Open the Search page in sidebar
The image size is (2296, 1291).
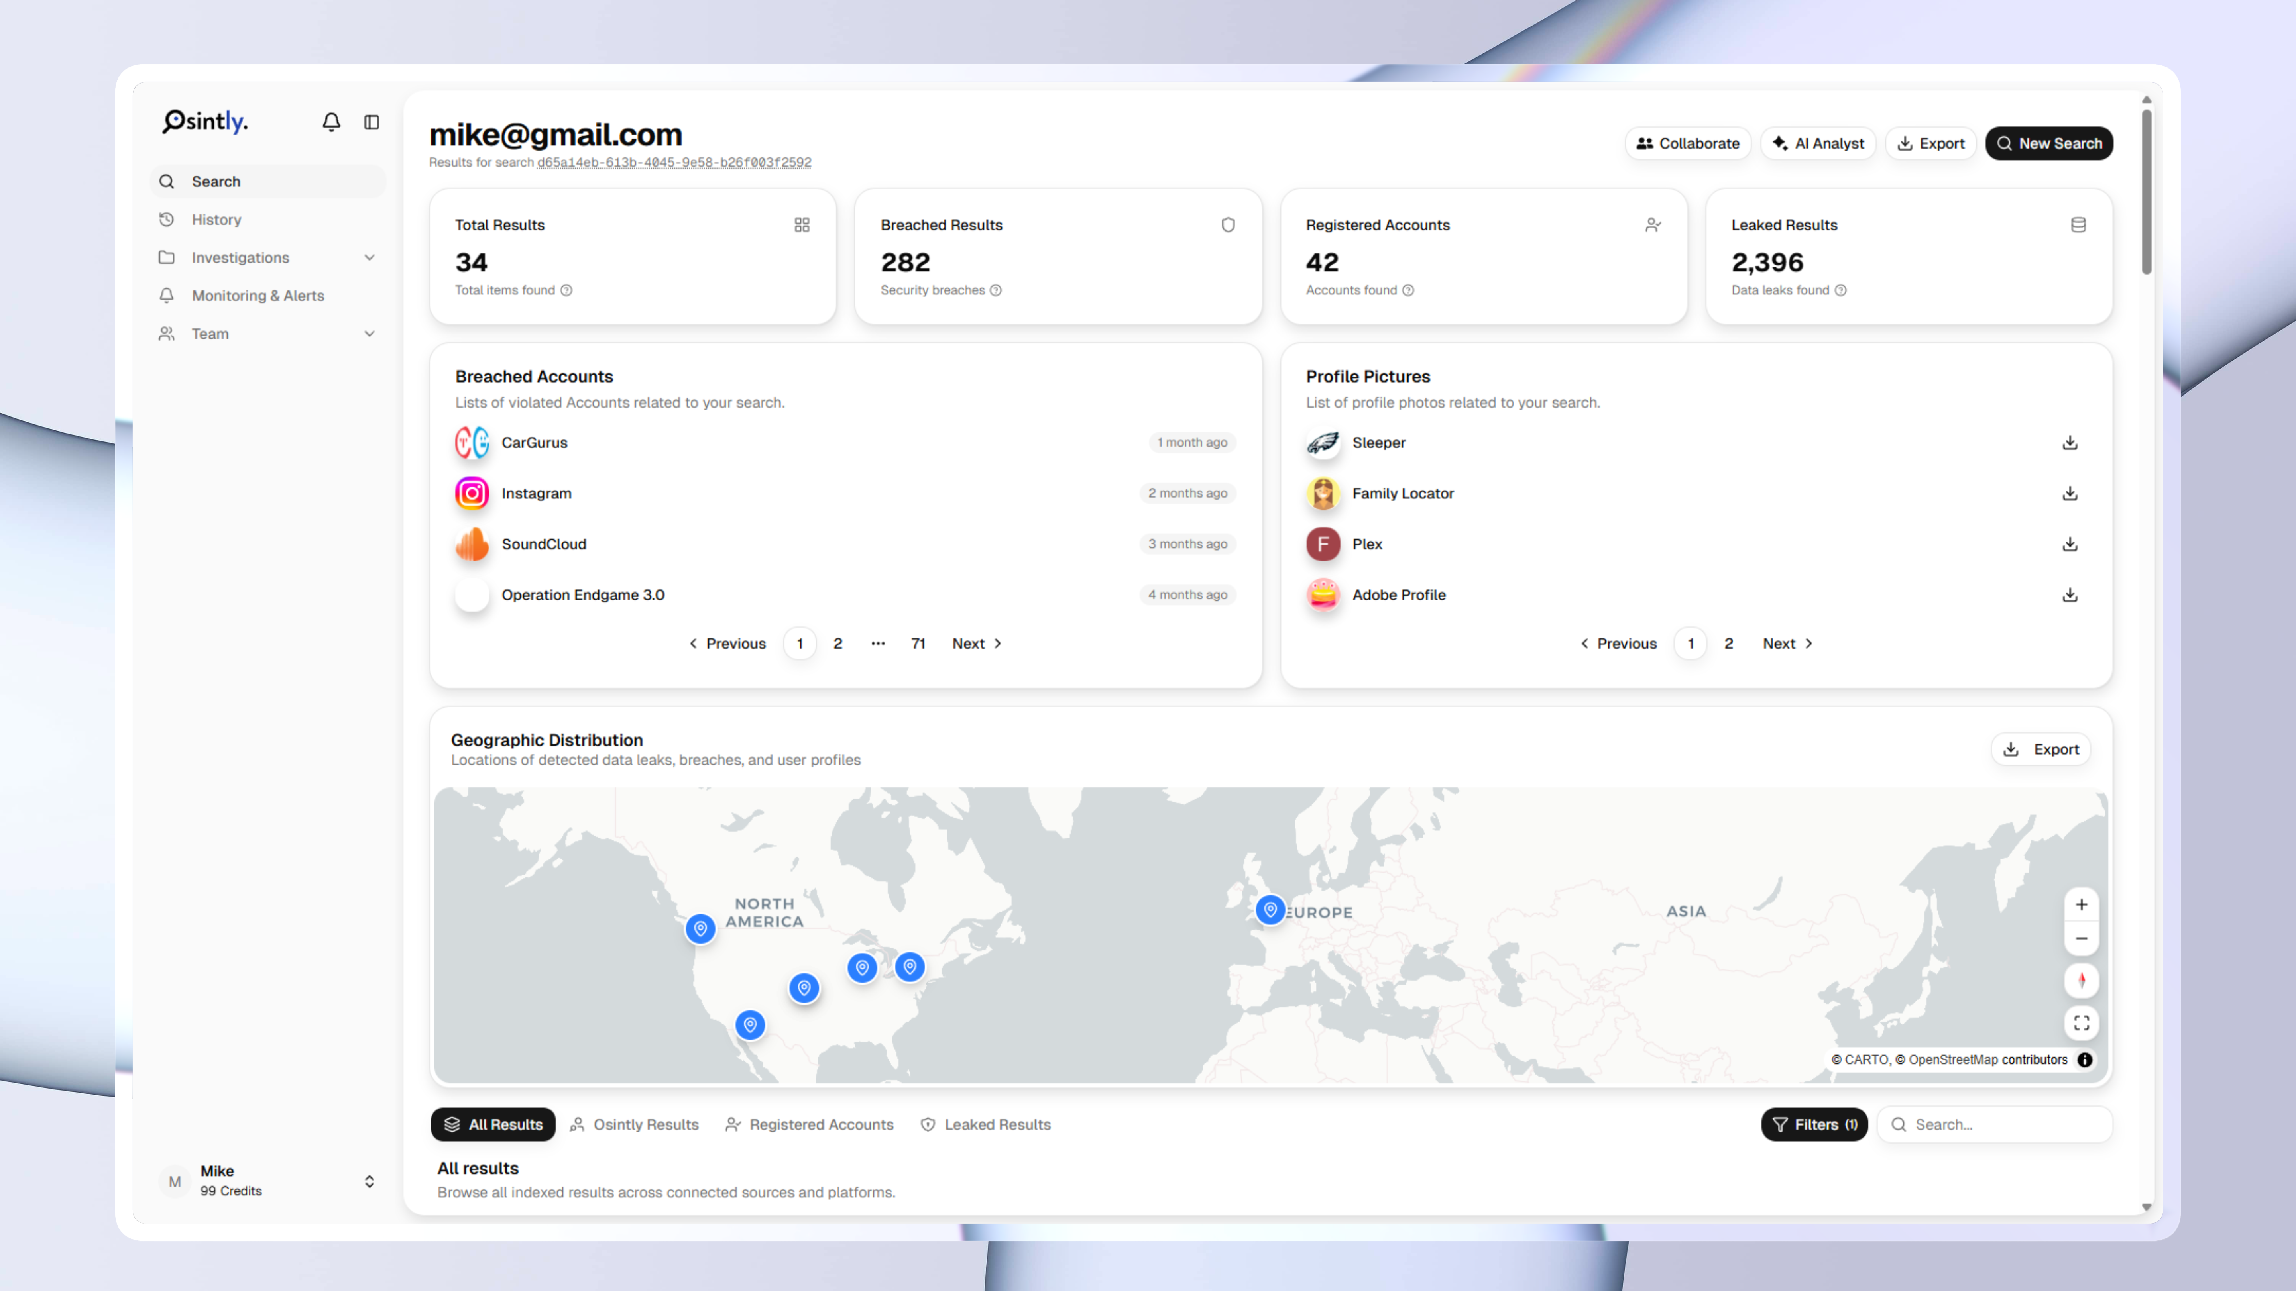[x=267, y=182]
